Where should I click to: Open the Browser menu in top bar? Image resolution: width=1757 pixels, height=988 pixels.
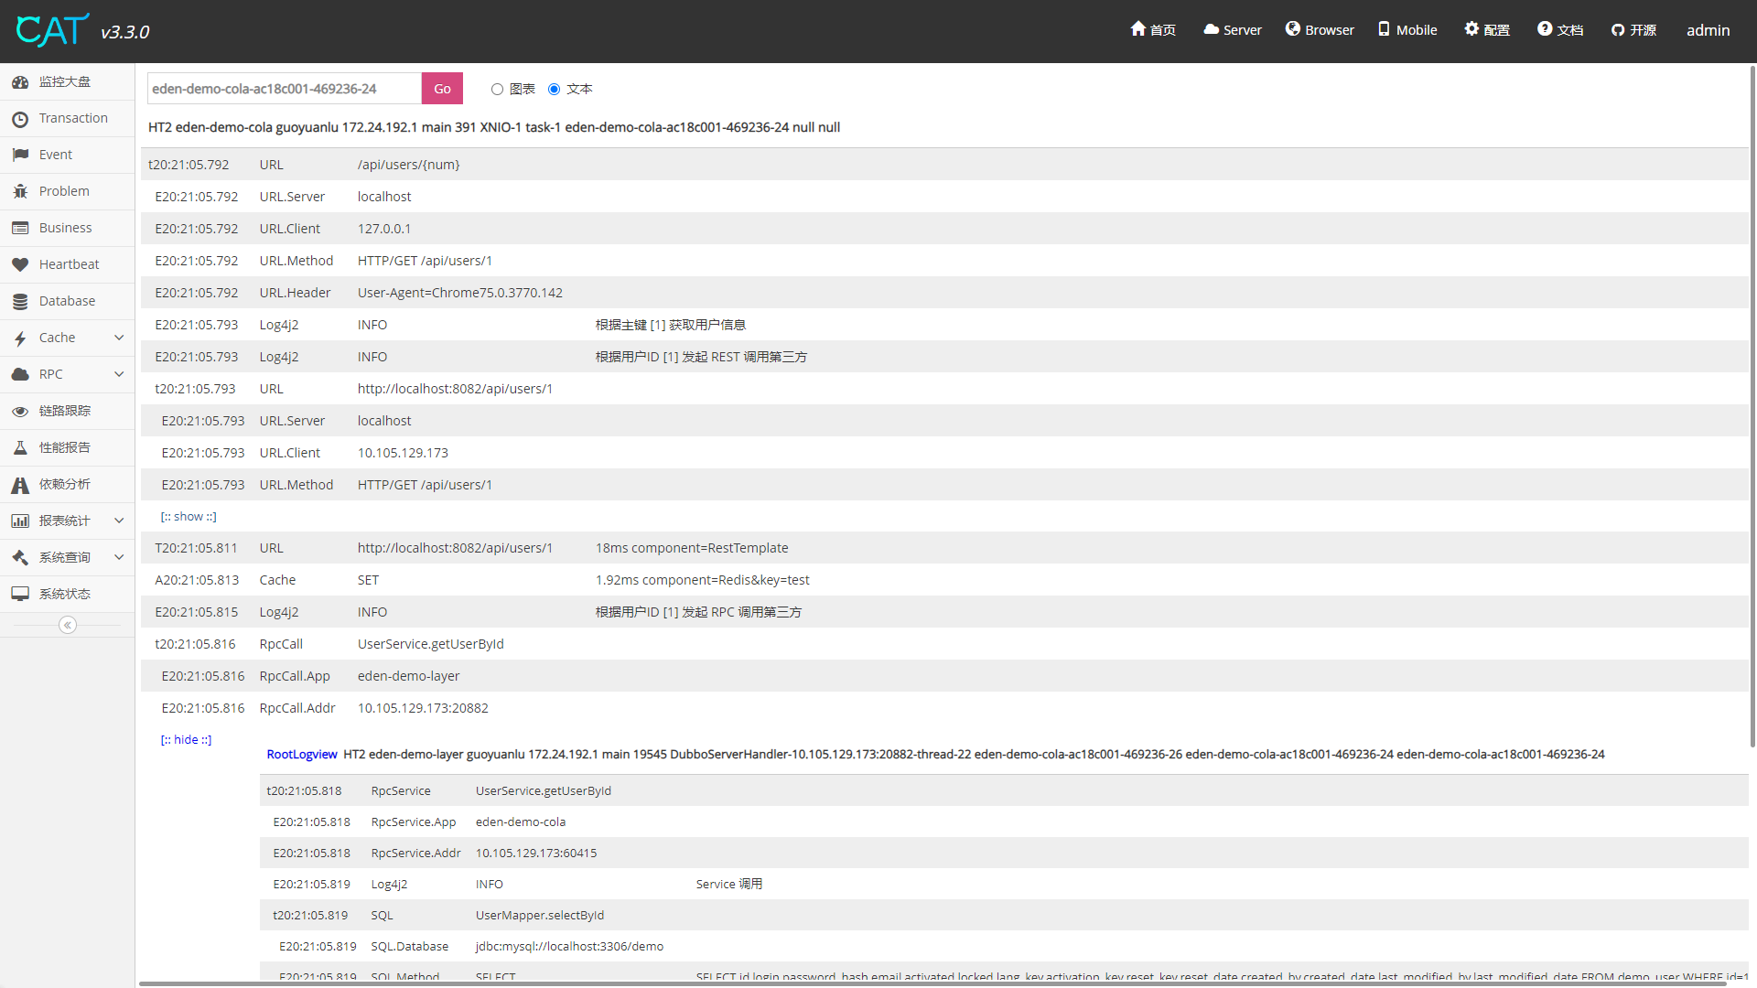coord(1320,30)
